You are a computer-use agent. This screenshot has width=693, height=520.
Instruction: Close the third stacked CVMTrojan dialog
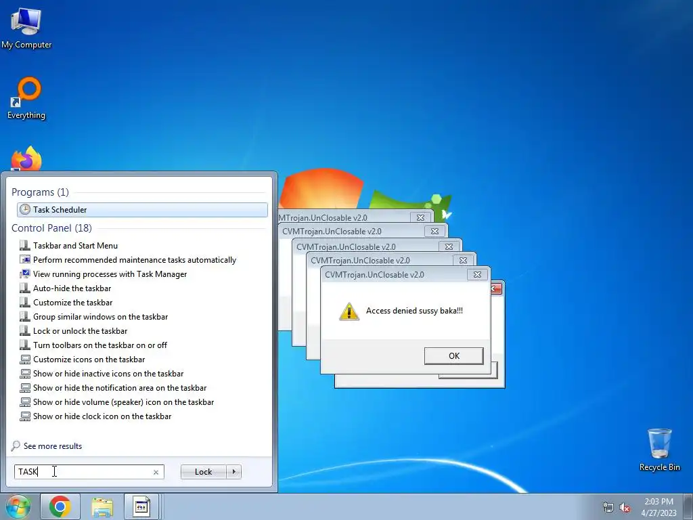tap(449, 246)
